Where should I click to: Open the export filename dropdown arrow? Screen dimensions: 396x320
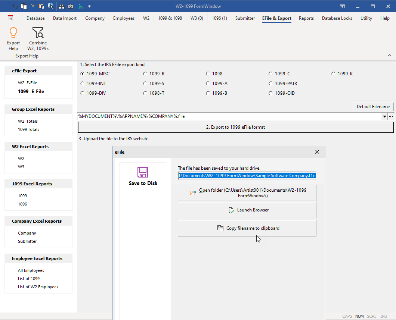pyautogui.click(x=384, y=117)
